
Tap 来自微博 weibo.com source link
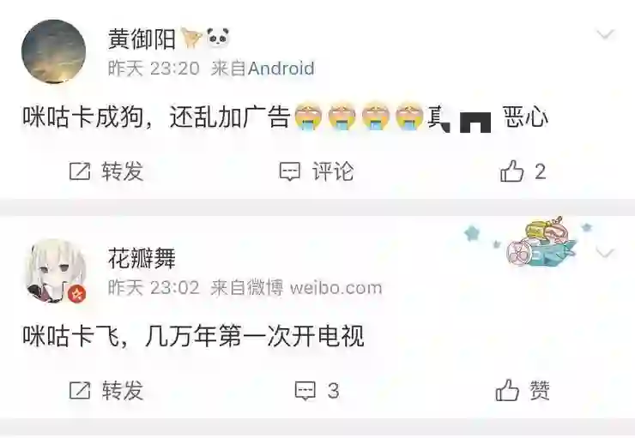tap(296, 288)
